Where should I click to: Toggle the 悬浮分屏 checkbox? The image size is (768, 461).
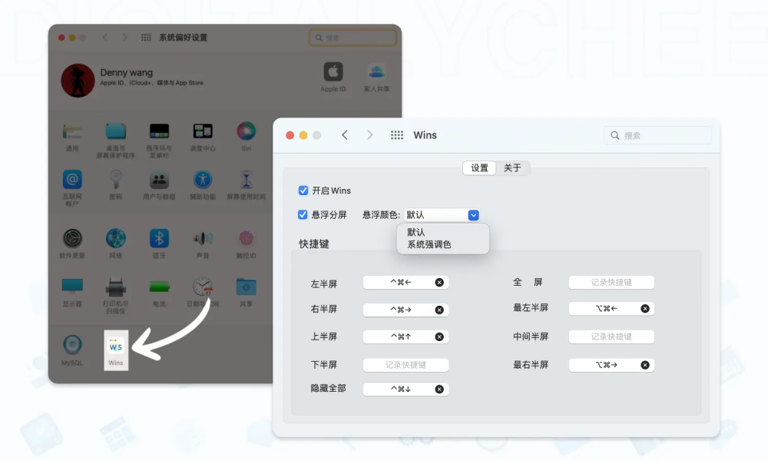303,214
